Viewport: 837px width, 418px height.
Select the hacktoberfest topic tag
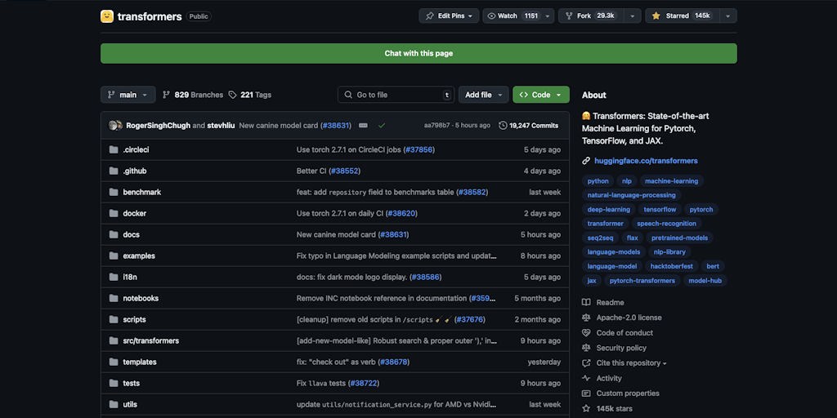coord(672,266)
